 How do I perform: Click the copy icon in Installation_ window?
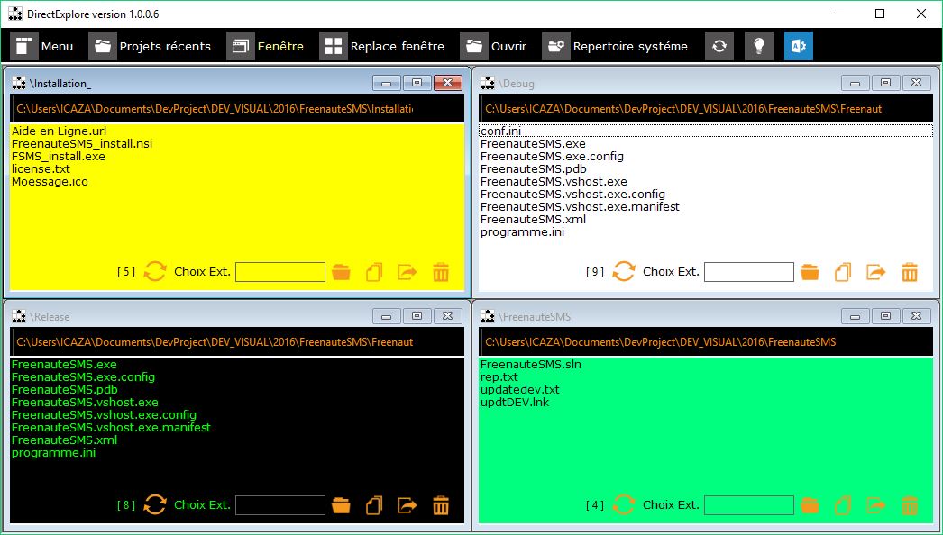pos(374,272)
